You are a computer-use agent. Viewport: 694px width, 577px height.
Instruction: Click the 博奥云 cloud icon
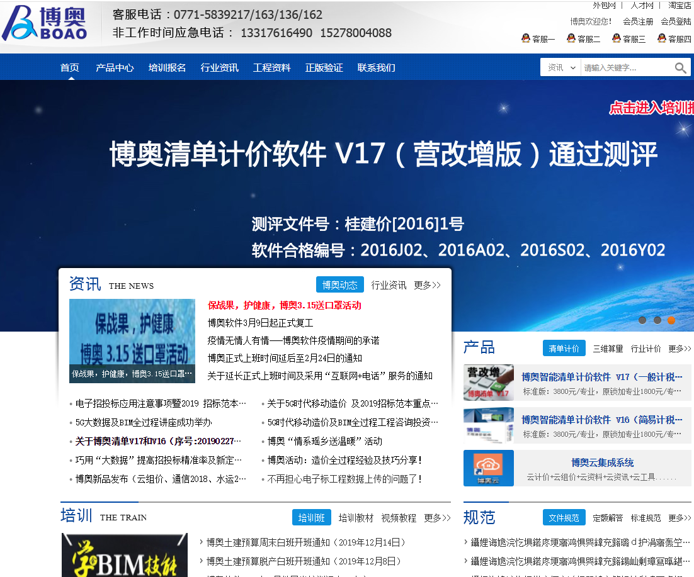489,468
